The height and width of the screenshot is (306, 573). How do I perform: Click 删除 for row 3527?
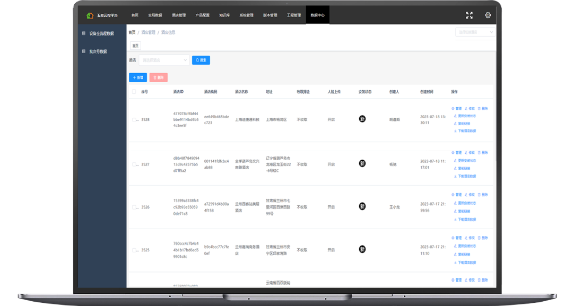(x=483, y=153)
